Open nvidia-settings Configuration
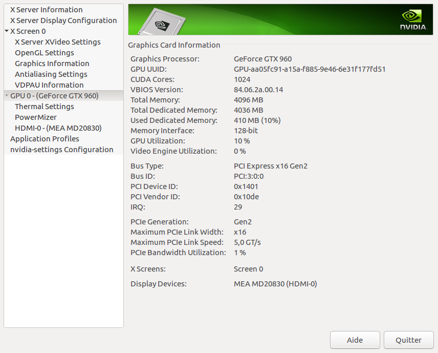Screen dimensions: 438x353 click(61, 150)
